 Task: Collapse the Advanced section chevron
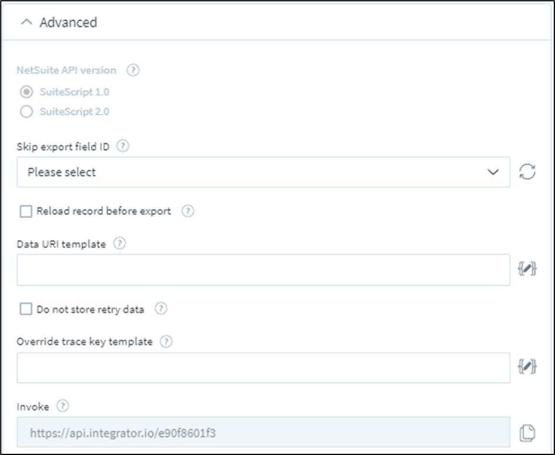point(26,22)
